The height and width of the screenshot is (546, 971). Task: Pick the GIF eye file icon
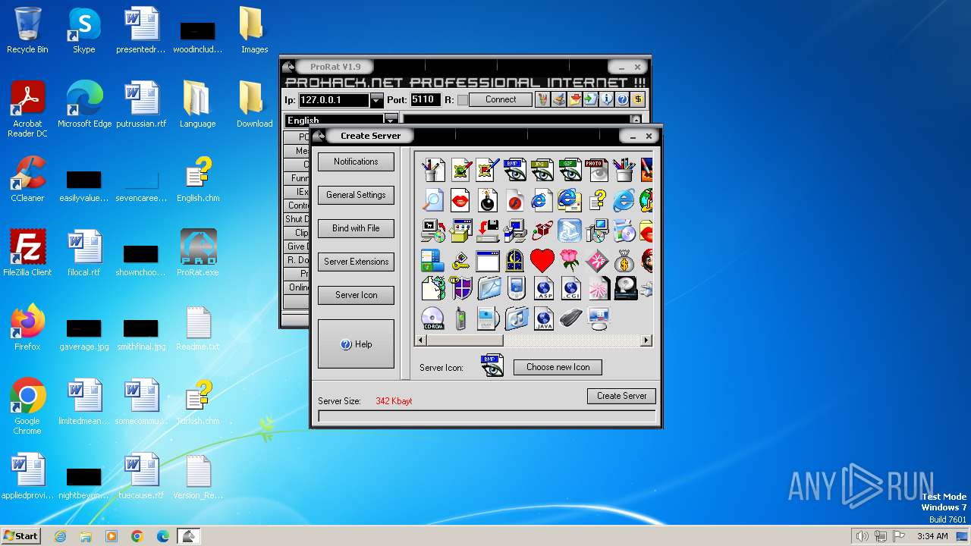(569, 169)
